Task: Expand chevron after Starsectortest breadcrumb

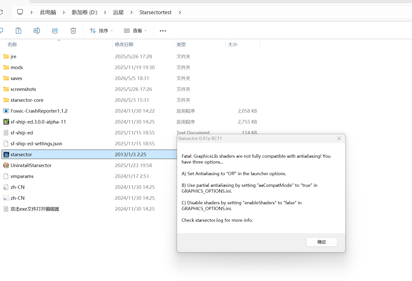Action: (180, 12)
